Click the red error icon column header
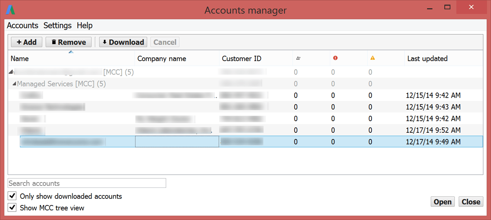Screen dimensions: 491x220 click(x=335, y=58)
